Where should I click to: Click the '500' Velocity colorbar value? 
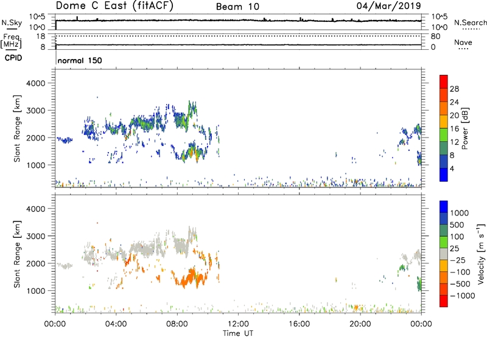pos(457,225)
